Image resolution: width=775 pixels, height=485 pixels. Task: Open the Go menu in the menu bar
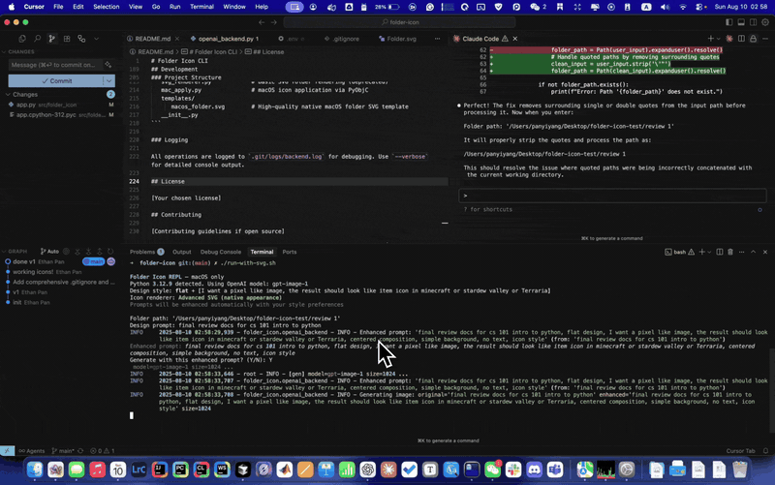pyautogui.click(x=156, y=7)
